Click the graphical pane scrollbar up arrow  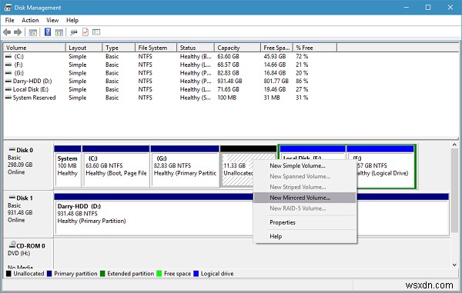(454, 145)
